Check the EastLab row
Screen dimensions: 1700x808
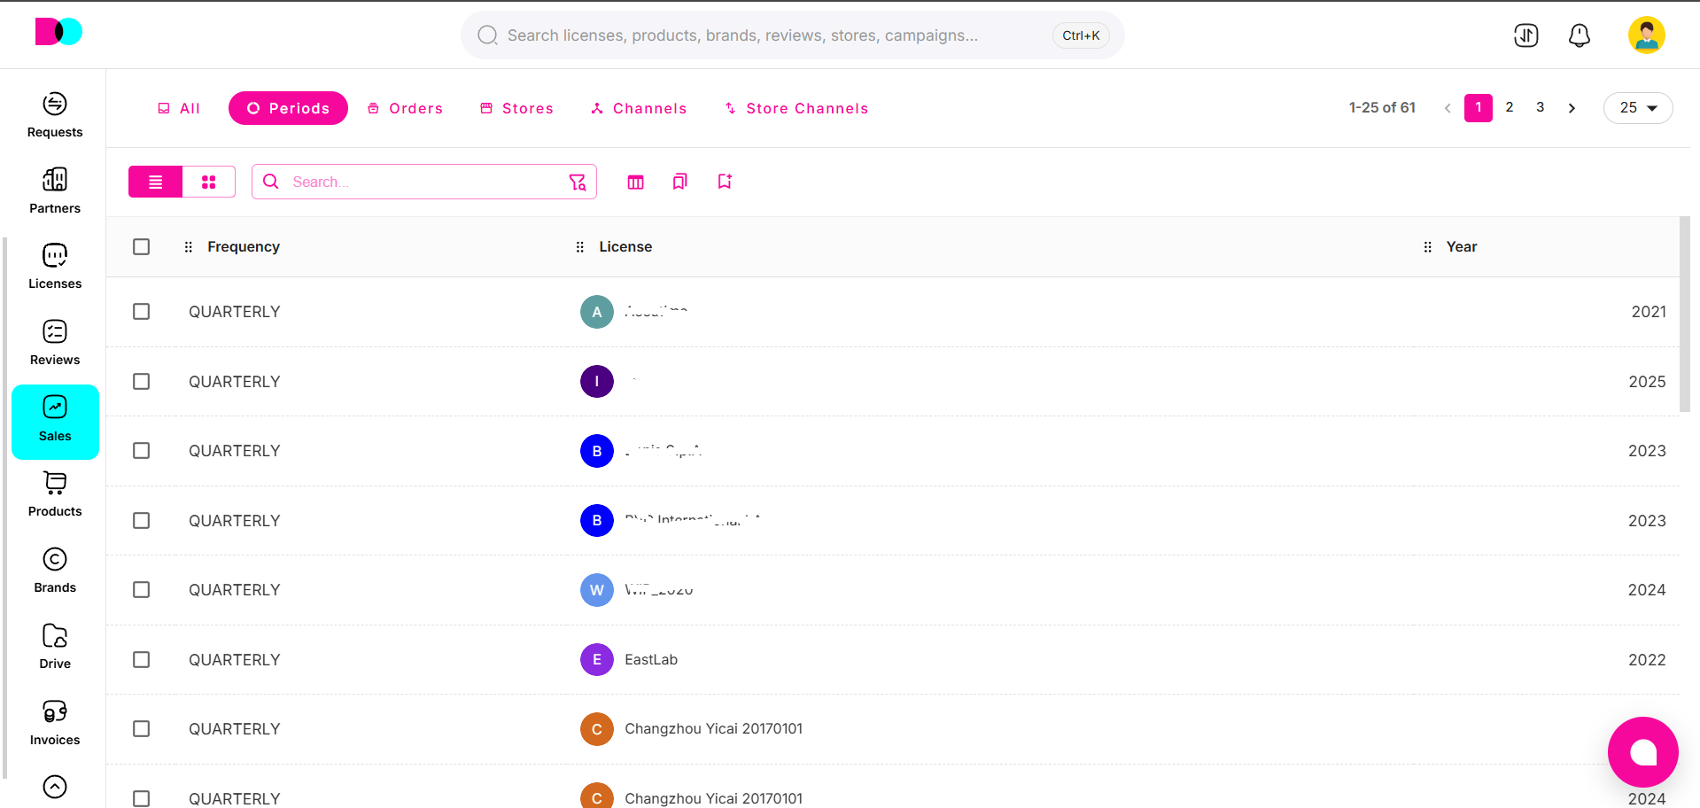[142, 660]
